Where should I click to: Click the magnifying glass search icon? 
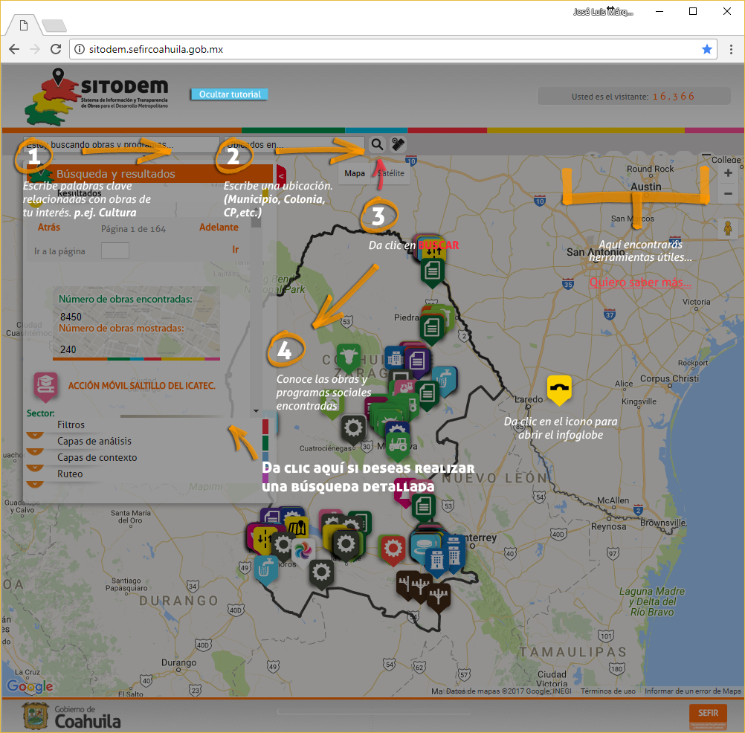click(x=378, y=145)
